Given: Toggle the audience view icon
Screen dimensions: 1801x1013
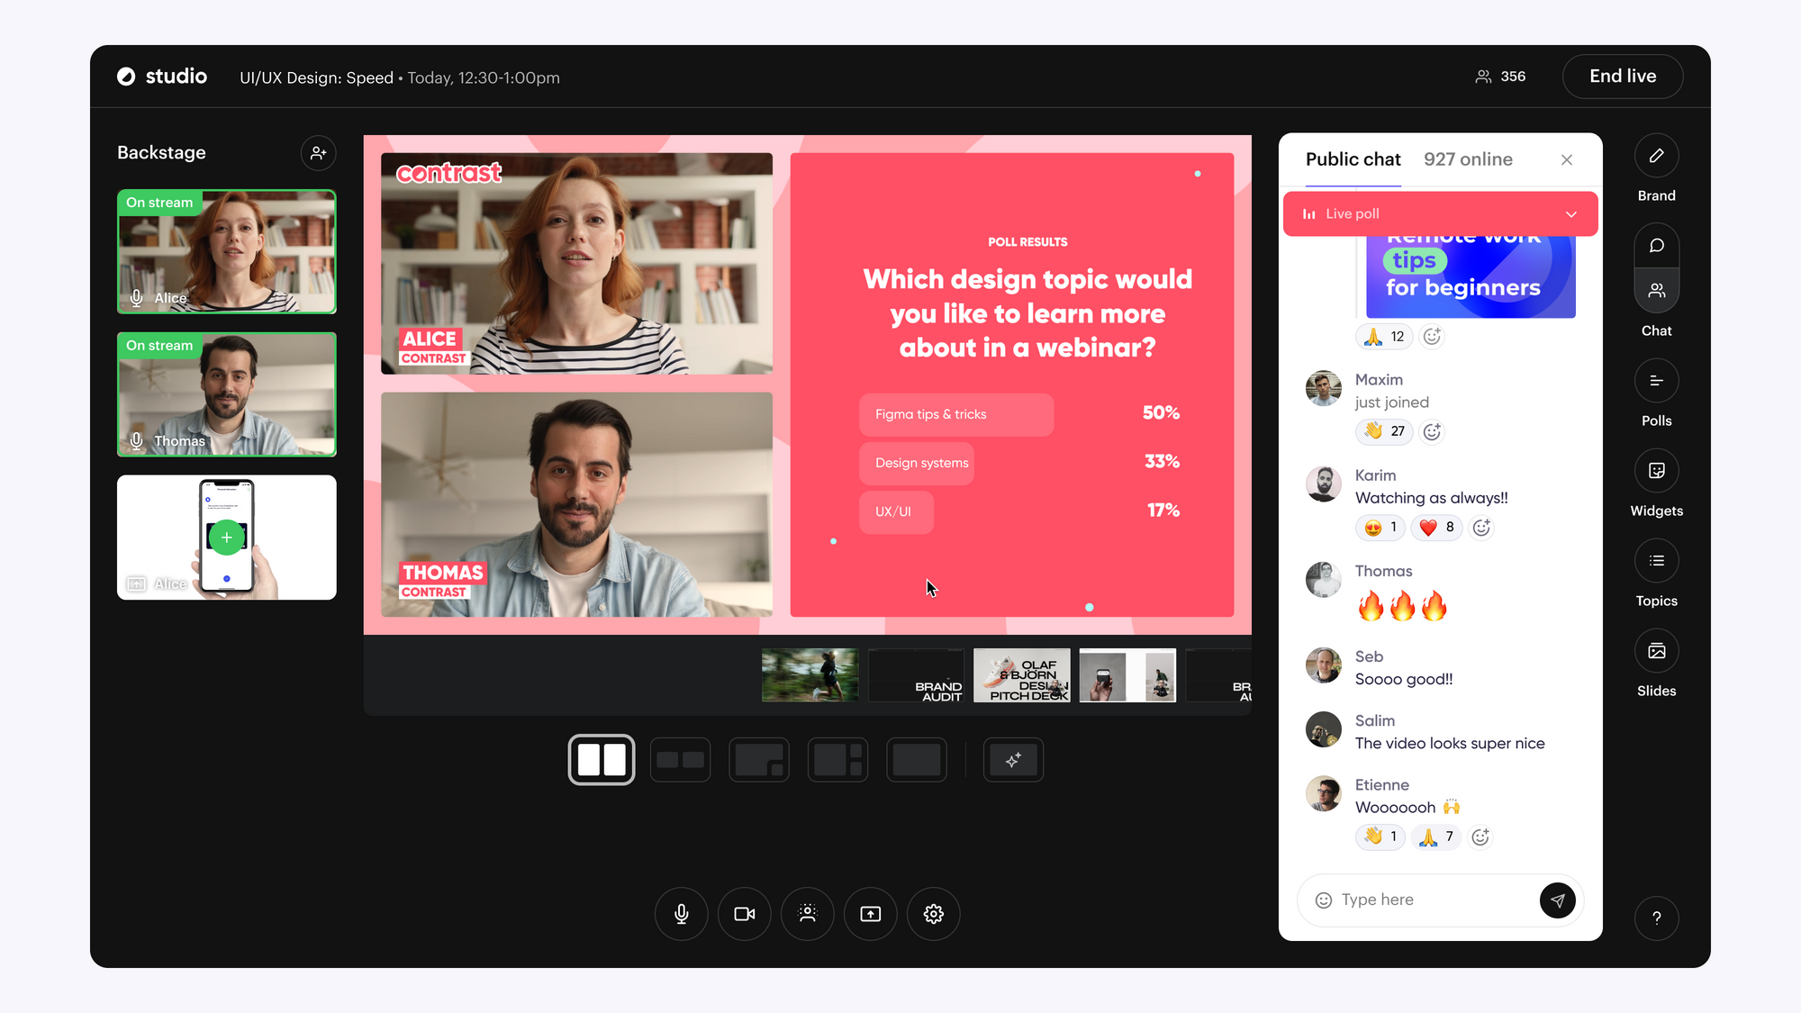Looking at the screenshot, I should pos(809,914).
